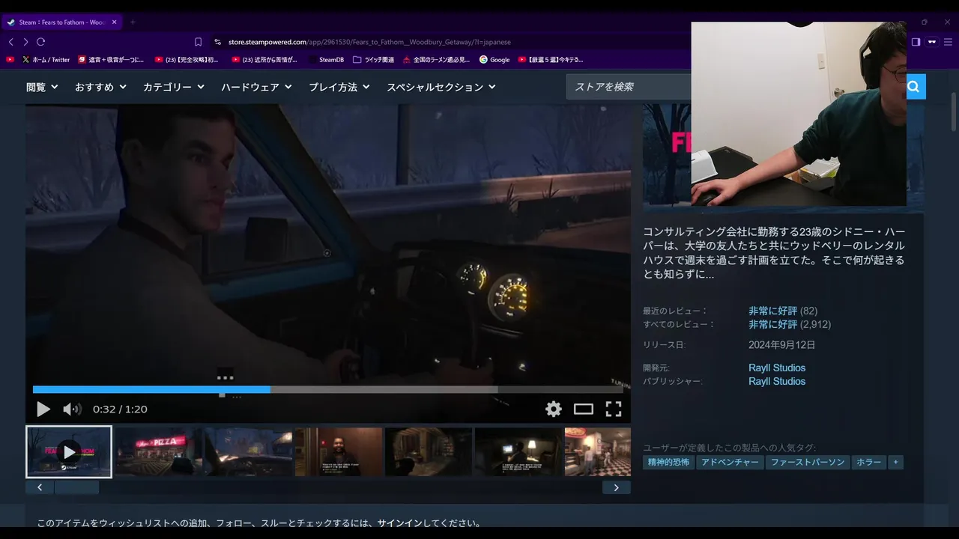The width and height of the screenshot is (959, 539).
Task: Focus the ストアを検索 search field
Action: pyautogui.click(x=629, y=87)
